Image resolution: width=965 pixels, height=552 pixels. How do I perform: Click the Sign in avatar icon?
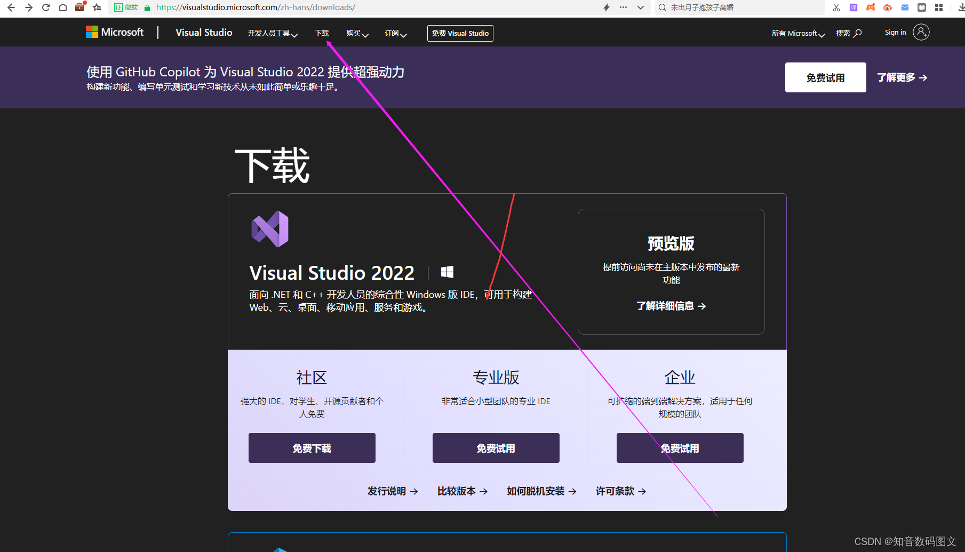921,32
